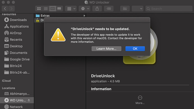Click the More... circle icon
Viewport: 194px width, 109px height.
pos(140,98)
